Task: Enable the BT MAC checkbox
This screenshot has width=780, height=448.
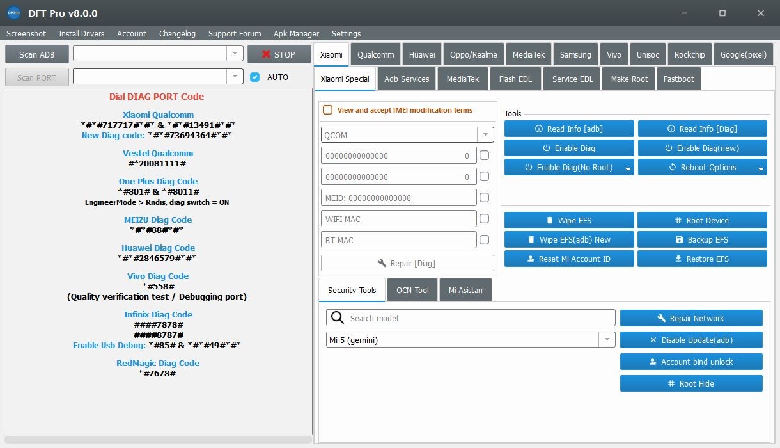Action: [x=485, y=240]
